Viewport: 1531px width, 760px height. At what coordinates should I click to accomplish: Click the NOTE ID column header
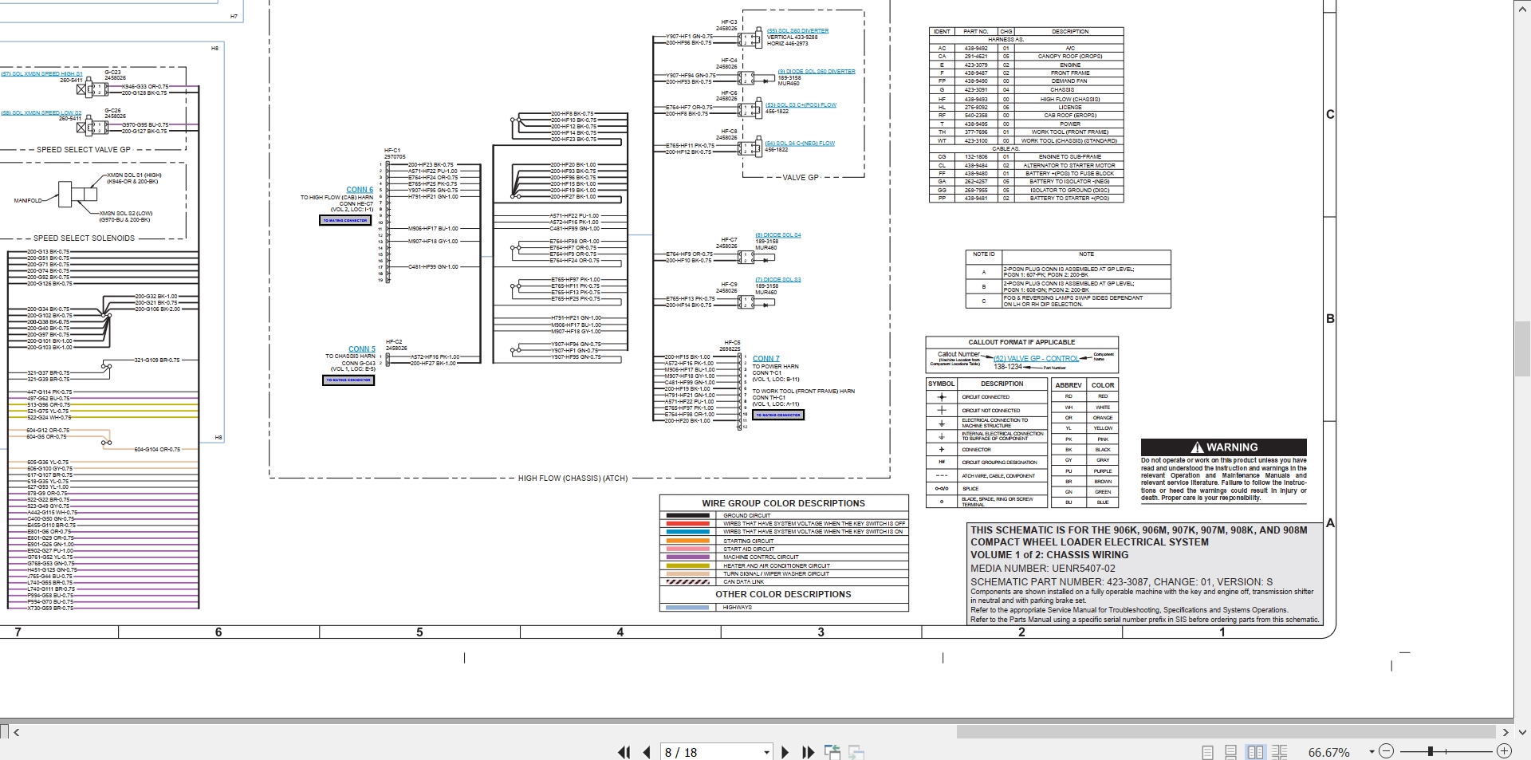pos(984,254)
